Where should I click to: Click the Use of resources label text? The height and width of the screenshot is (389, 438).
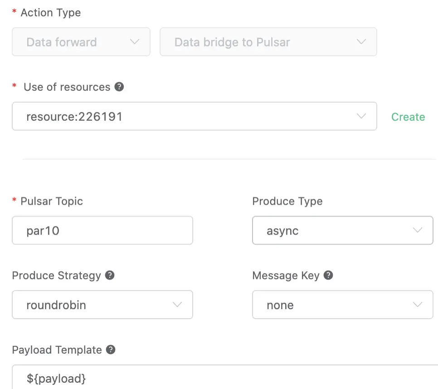[x=67, y=87]
